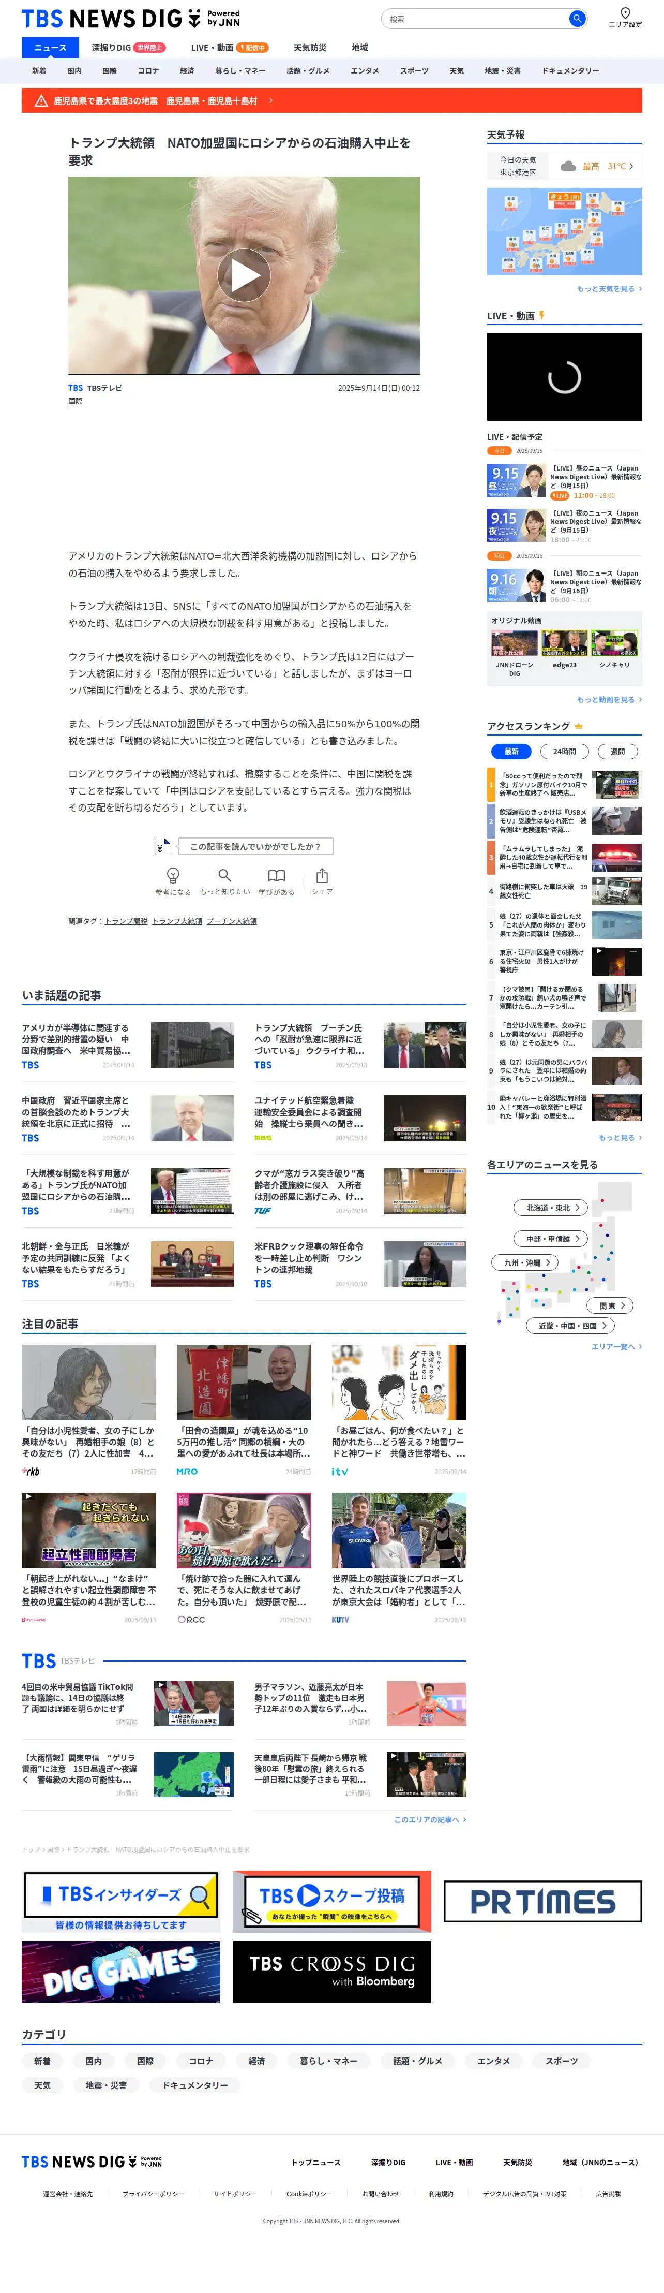Viewport: 664px width, 2293px height.
Task: Open もっと動画を見る link
Action: pos(609,700)
